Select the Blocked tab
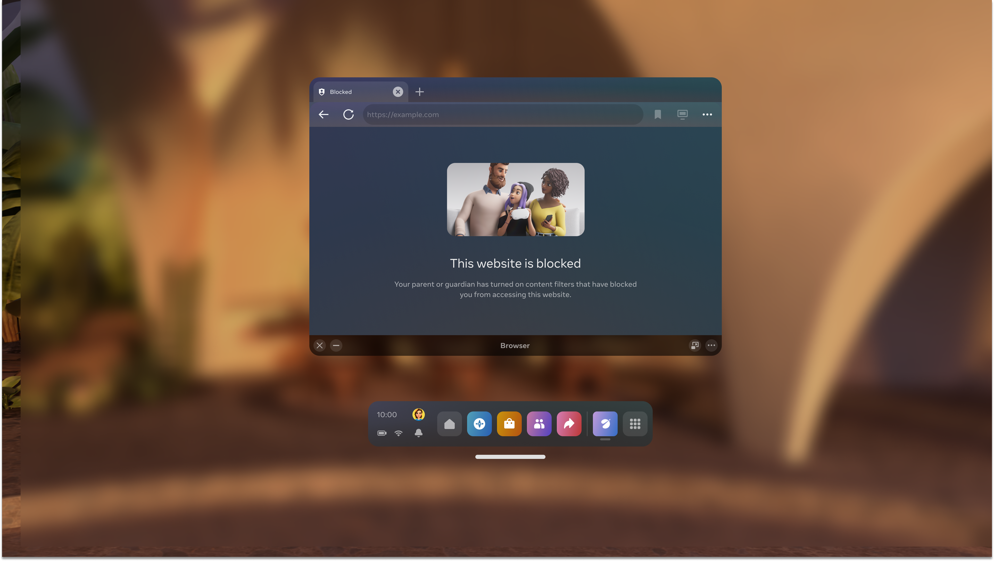 pos(353,92)
